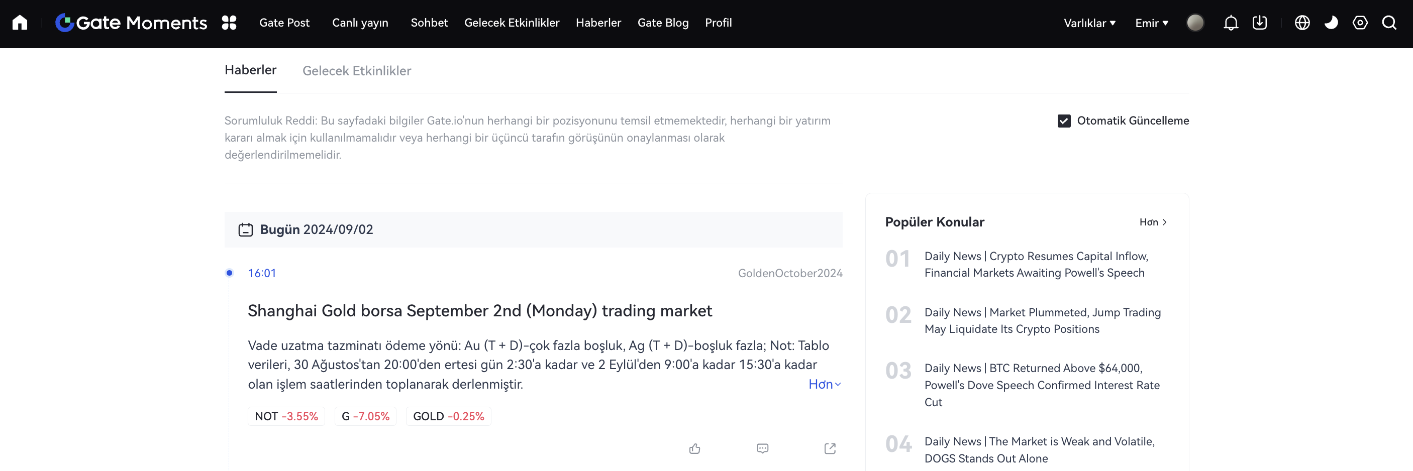The height and width of the screenshot is (471, 1413).
Task: Share the Shanghai Gold news post
Action: coord(830,448)
